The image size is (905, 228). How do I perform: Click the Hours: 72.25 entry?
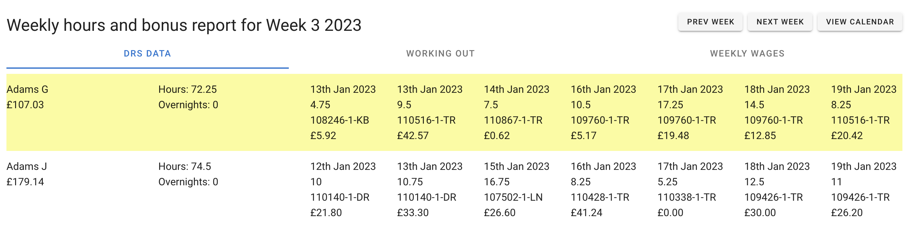pos(187,90)
